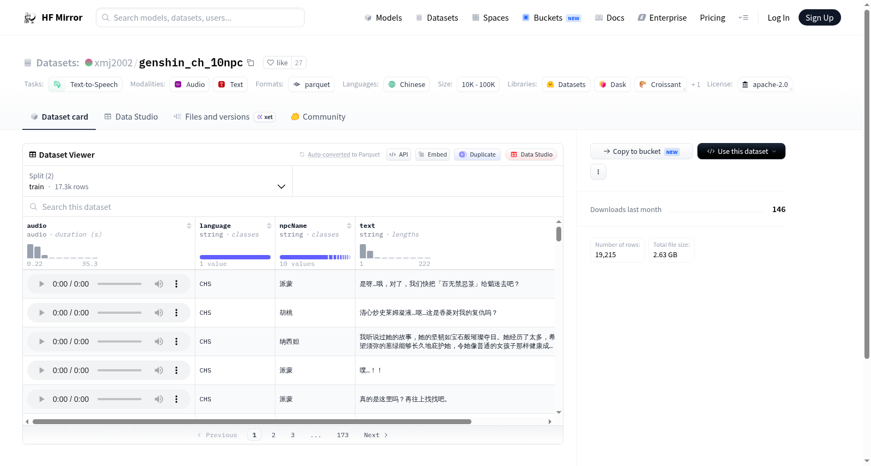Screen dimensions: 871x466
Task: Click the Sign Up button
Action: point(819,18)
